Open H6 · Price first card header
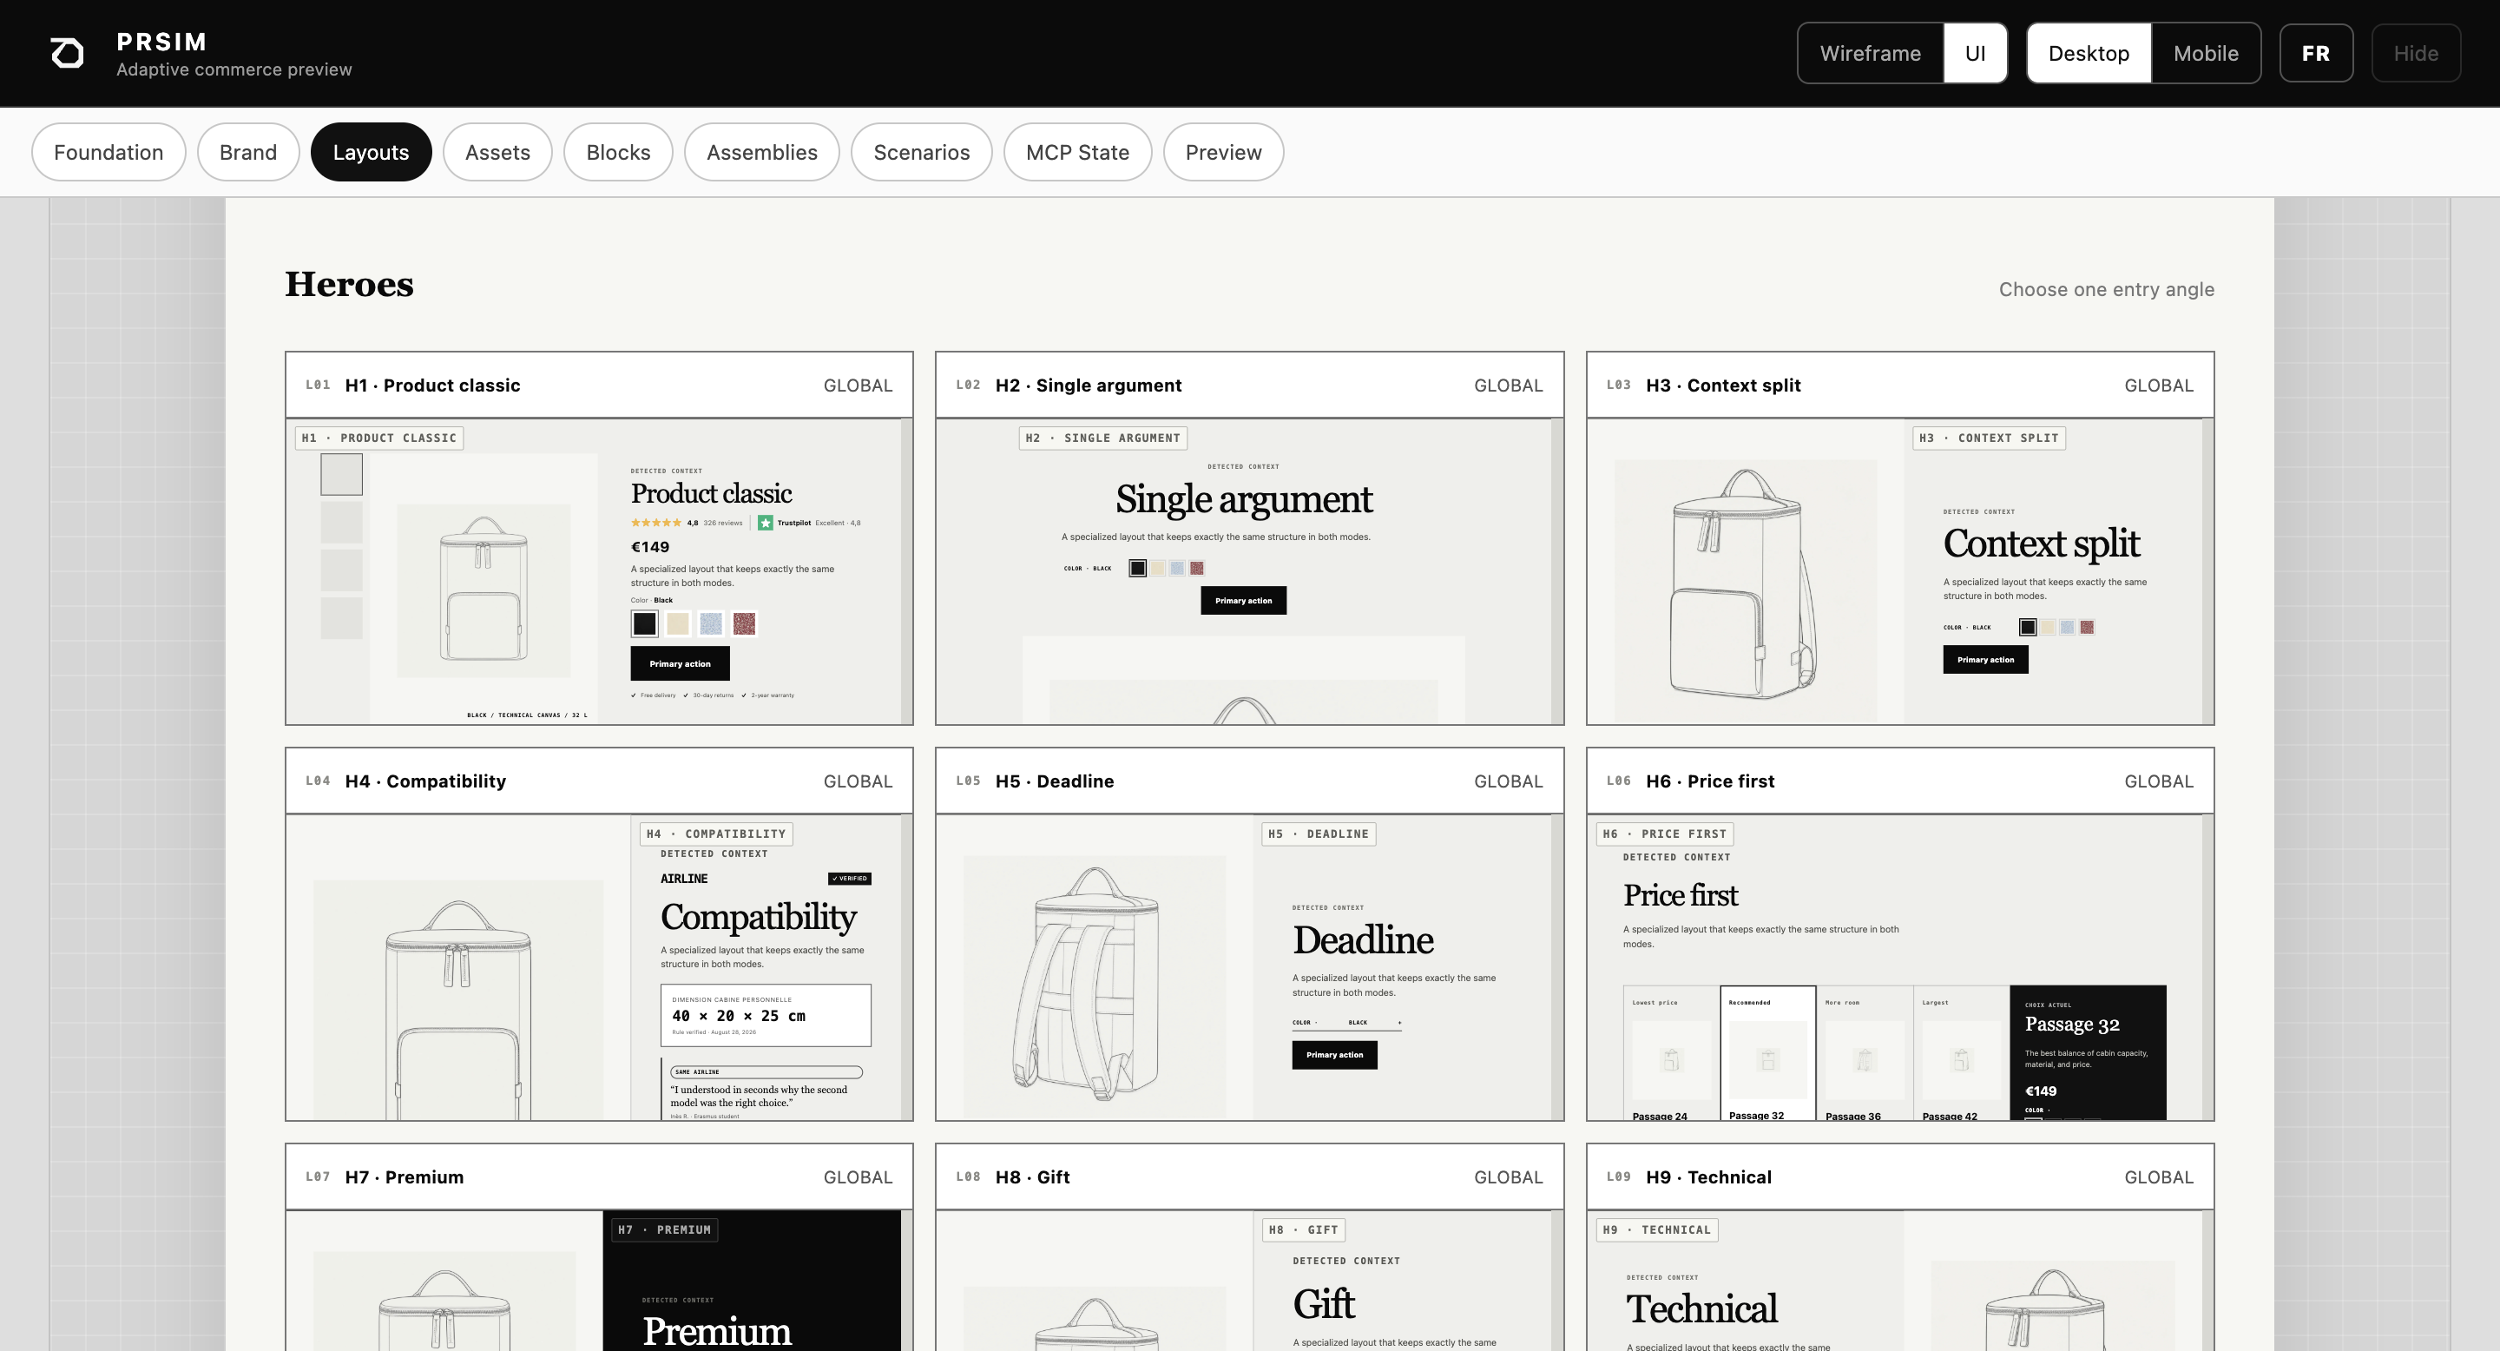Screen dimensions: 2500x1351 tap(1900, 781)
